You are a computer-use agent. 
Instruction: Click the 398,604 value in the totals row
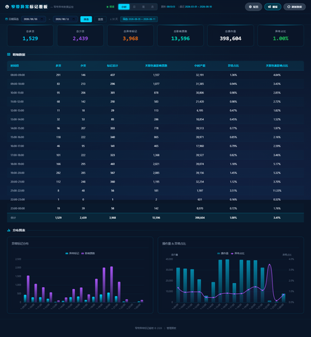(200, 218)
